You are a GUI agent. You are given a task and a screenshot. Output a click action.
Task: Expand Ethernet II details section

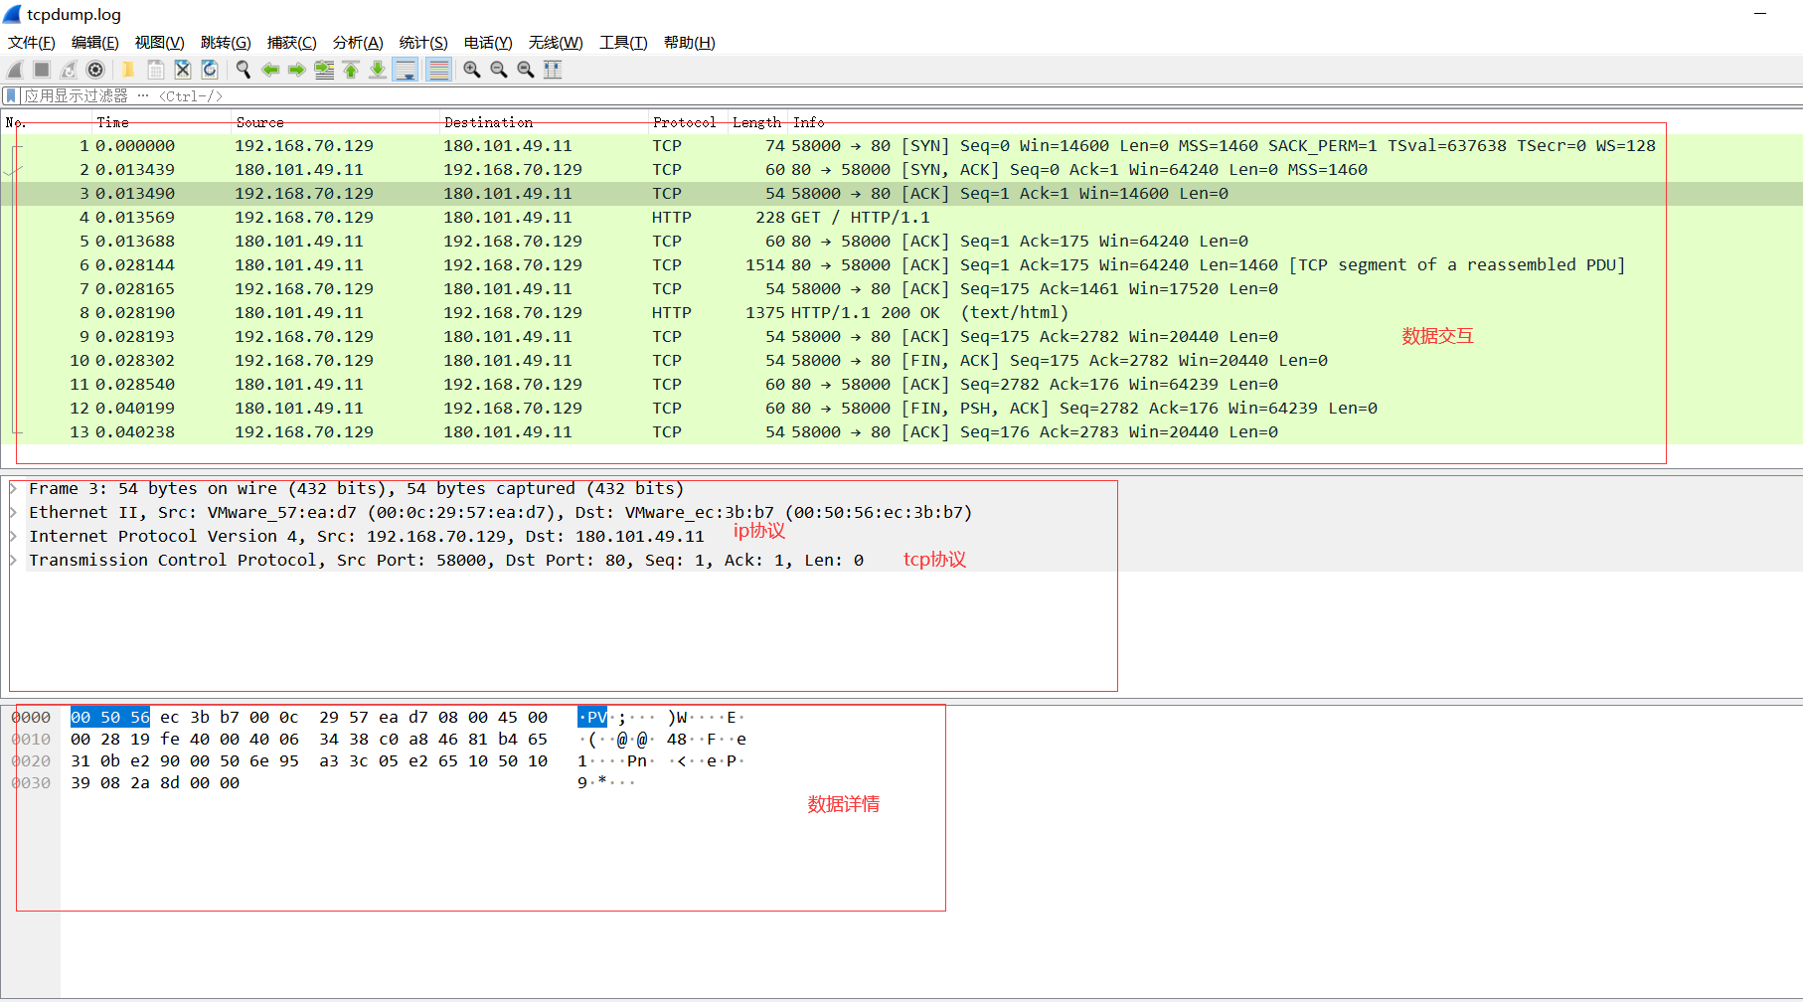tap(14, 513)
